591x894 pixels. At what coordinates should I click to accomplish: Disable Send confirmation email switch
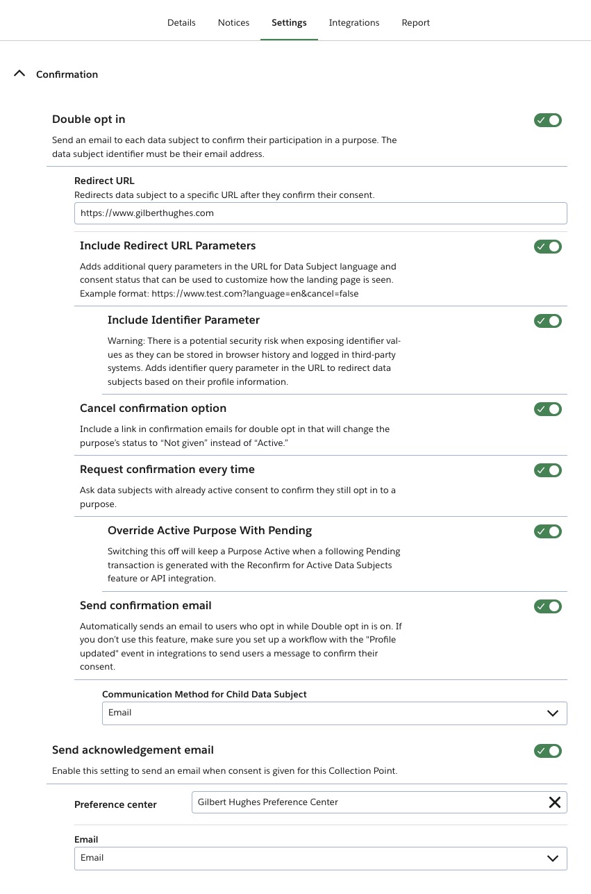(x=548, y=606)
